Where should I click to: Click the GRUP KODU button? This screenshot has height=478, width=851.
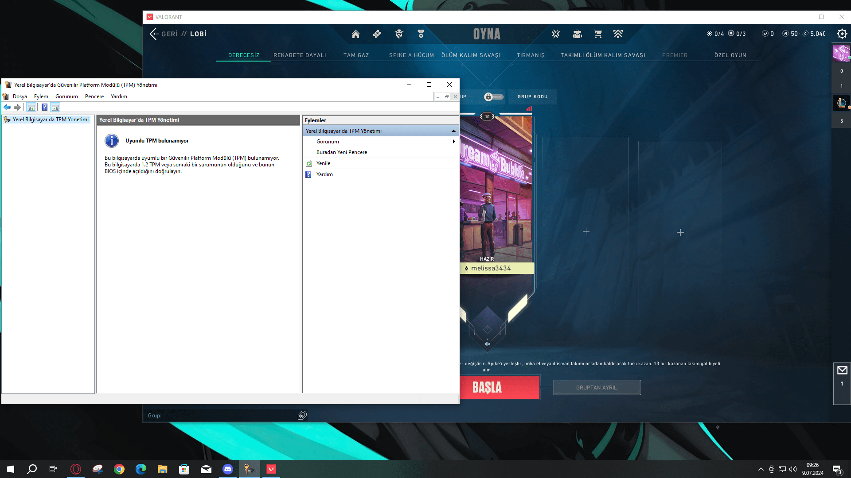[532, 97]
